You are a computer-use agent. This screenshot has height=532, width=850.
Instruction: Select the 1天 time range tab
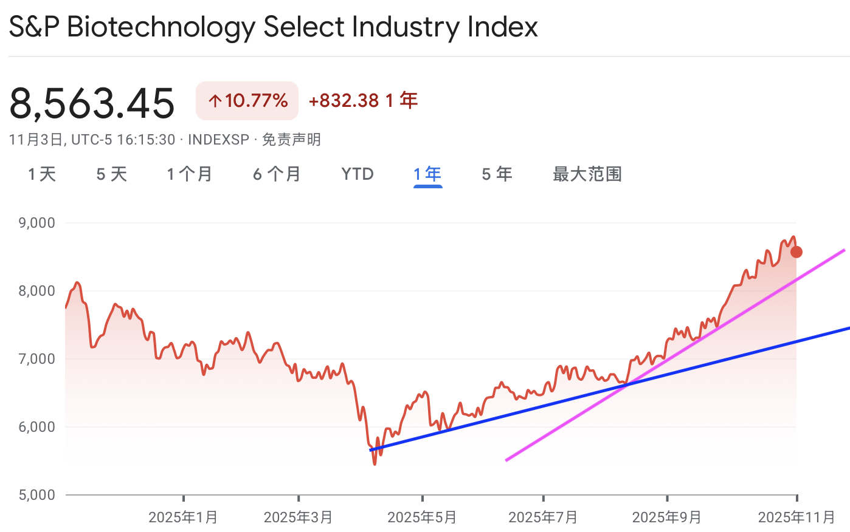42,174
